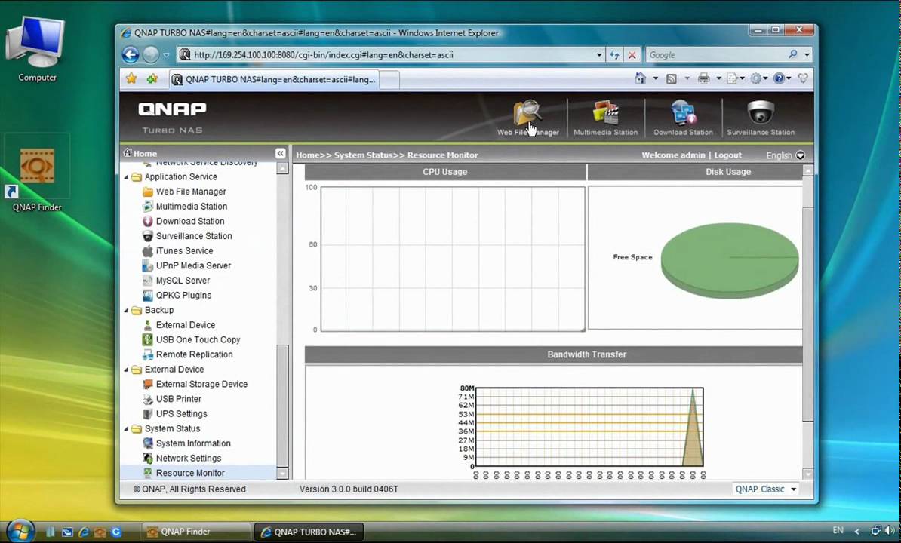Screen dimensions: 901x543
Task: Click the QNAP Finder desktop shortcut
Action: [37, 174]
